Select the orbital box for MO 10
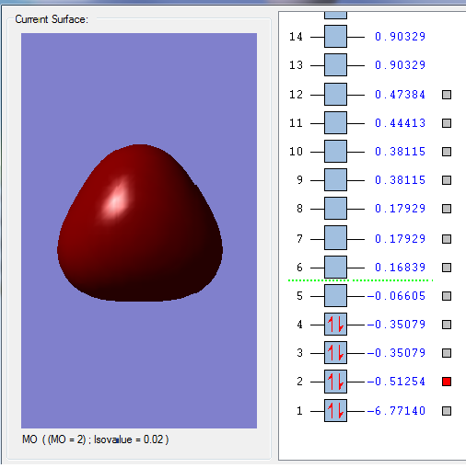The height and width of the screenshot is (468, 466). [x=335, y=152]
